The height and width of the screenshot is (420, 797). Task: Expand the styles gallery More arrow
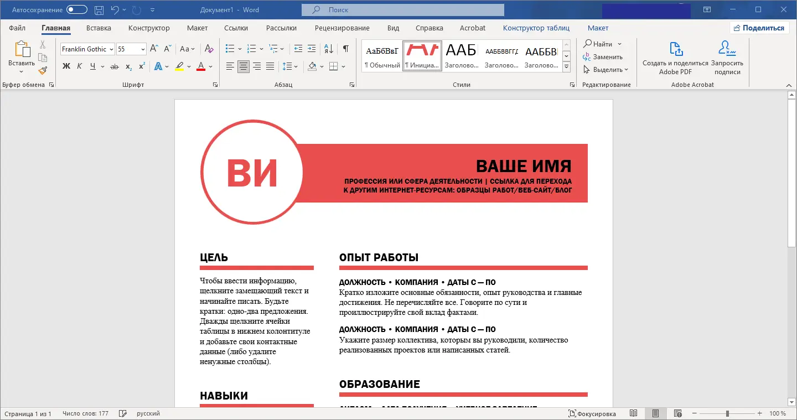pos(566,67)
